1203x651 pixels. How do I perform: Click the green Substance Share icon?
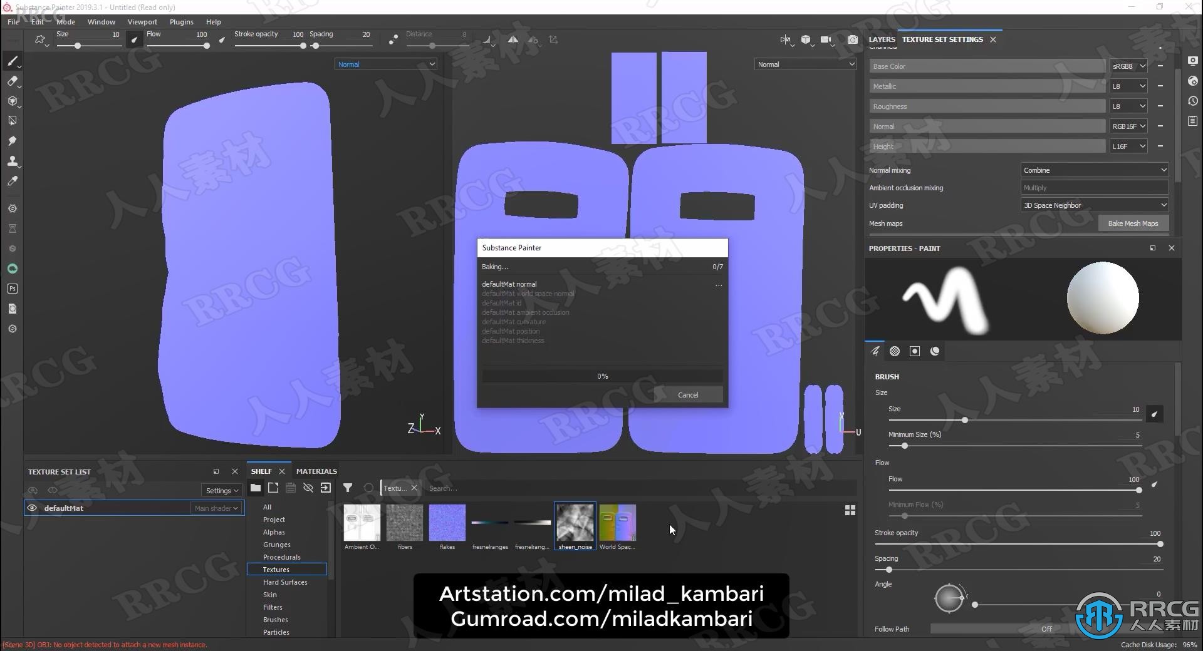tap(12, 269)
